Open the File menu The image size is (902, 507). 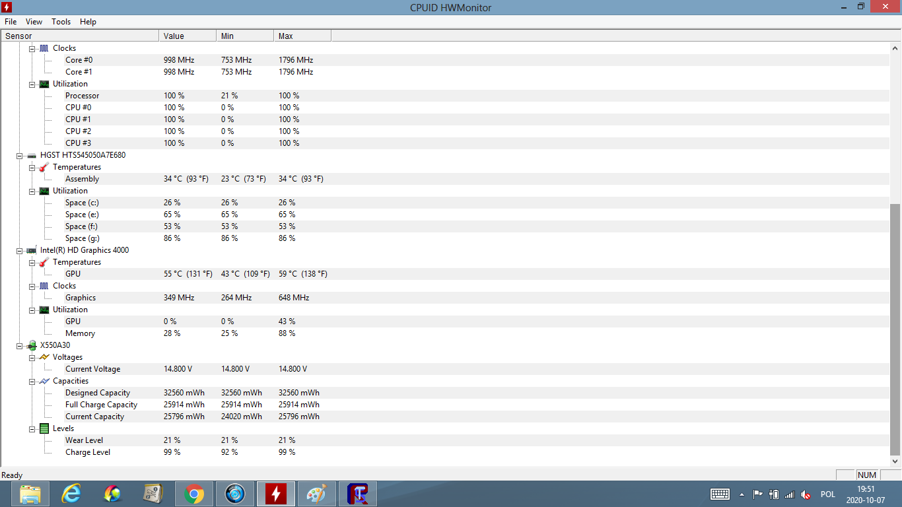click(x=11, y=22)
